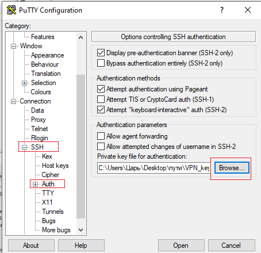Screen dimensions: 261x253
Task: Collapse the Connection tree node
Action: point(13,101)
